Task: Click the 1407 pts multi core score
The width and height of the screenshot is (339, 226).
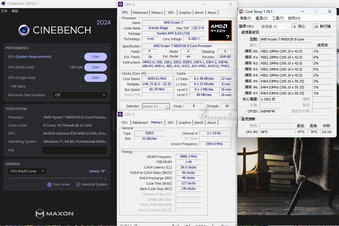Action: (76, 67)
